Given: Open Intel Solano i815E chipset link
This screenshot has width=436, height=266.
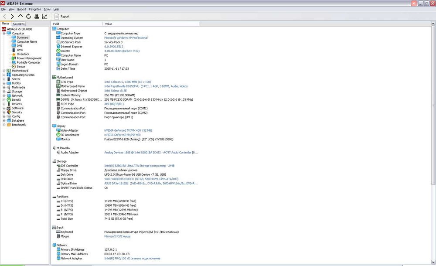Looking at the screenshot, I should 116,91.
